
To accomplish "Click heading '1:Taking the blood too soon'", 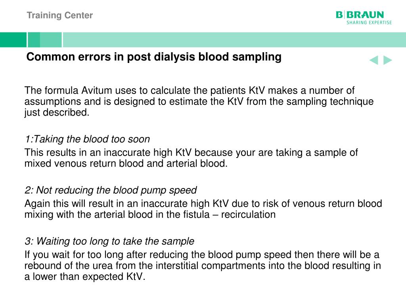I will point(87,139).
